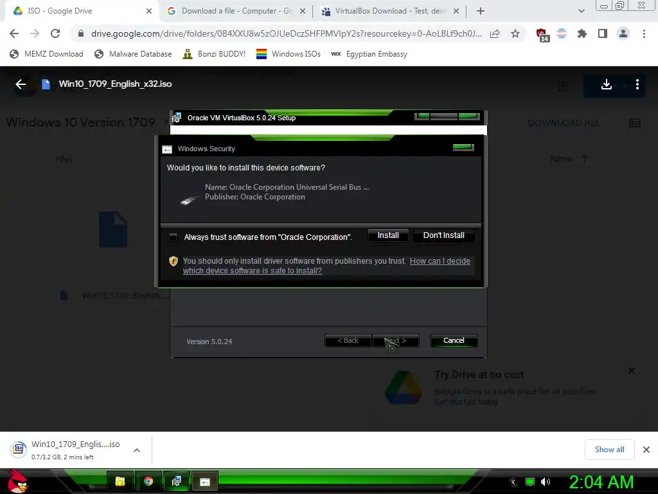
Task: Open the Chrome three-dot menu
Action: pyautogui.click(x=644, y=33)
